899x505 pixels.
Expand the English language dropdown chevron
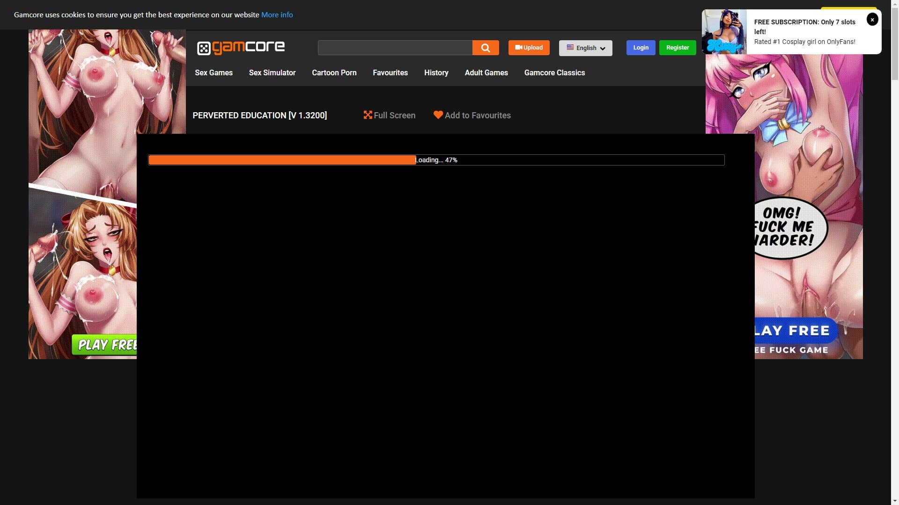point(603,48)
